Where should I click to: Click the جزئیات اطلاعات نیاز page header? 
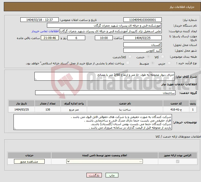[182, 7]
